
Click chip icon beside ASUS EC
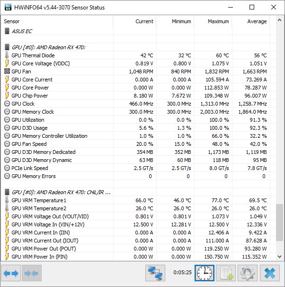pyautogui.click(x=7, y=31)
